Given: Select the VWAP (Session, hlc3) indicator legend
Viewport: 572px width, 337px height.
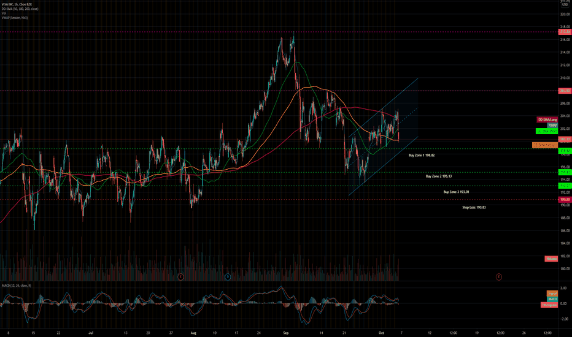Looking at the screenshot, I should click(15, 18).
